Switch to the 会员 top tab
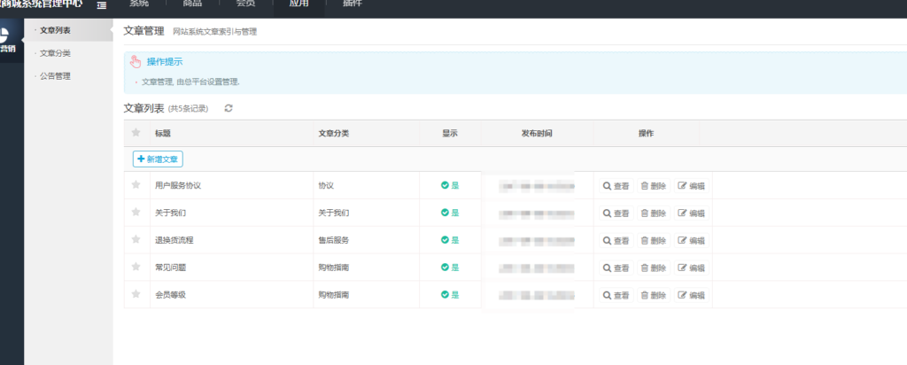The height and width of the screenshot is (365, 907). point(246,4)
